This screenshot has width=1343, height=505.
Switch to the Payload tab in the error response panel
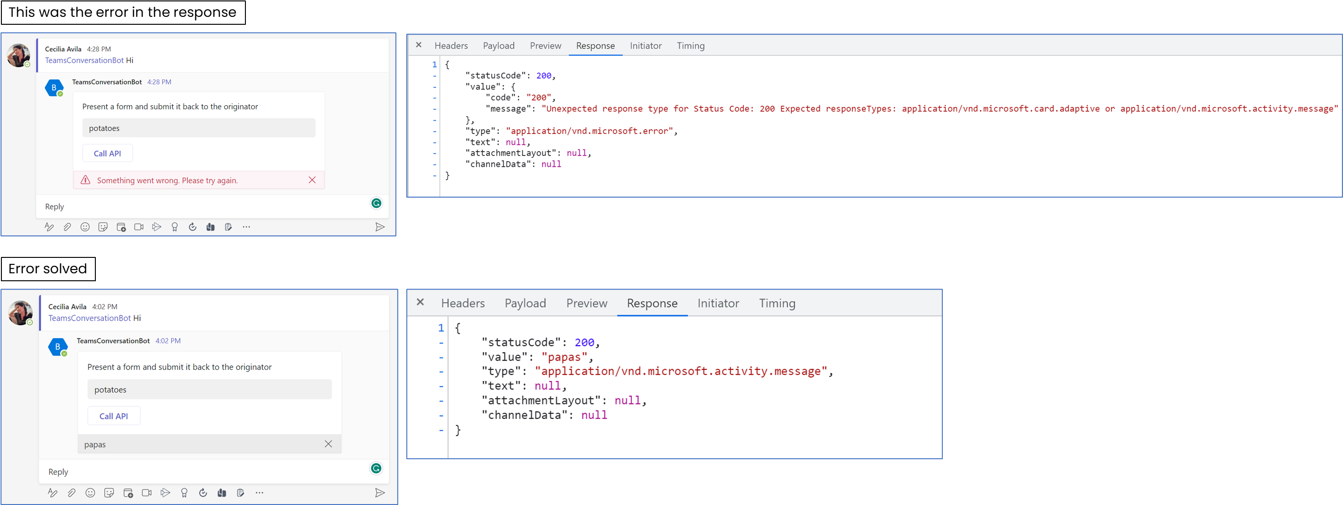(498, 46)
